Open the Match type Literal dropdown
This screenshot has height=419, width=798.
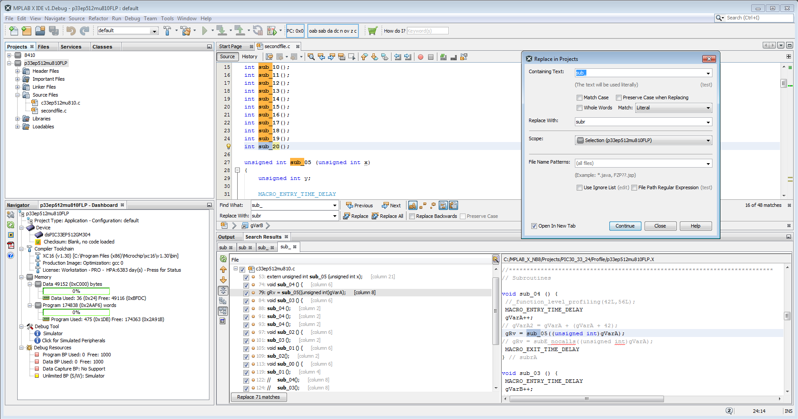click(673, 108)
